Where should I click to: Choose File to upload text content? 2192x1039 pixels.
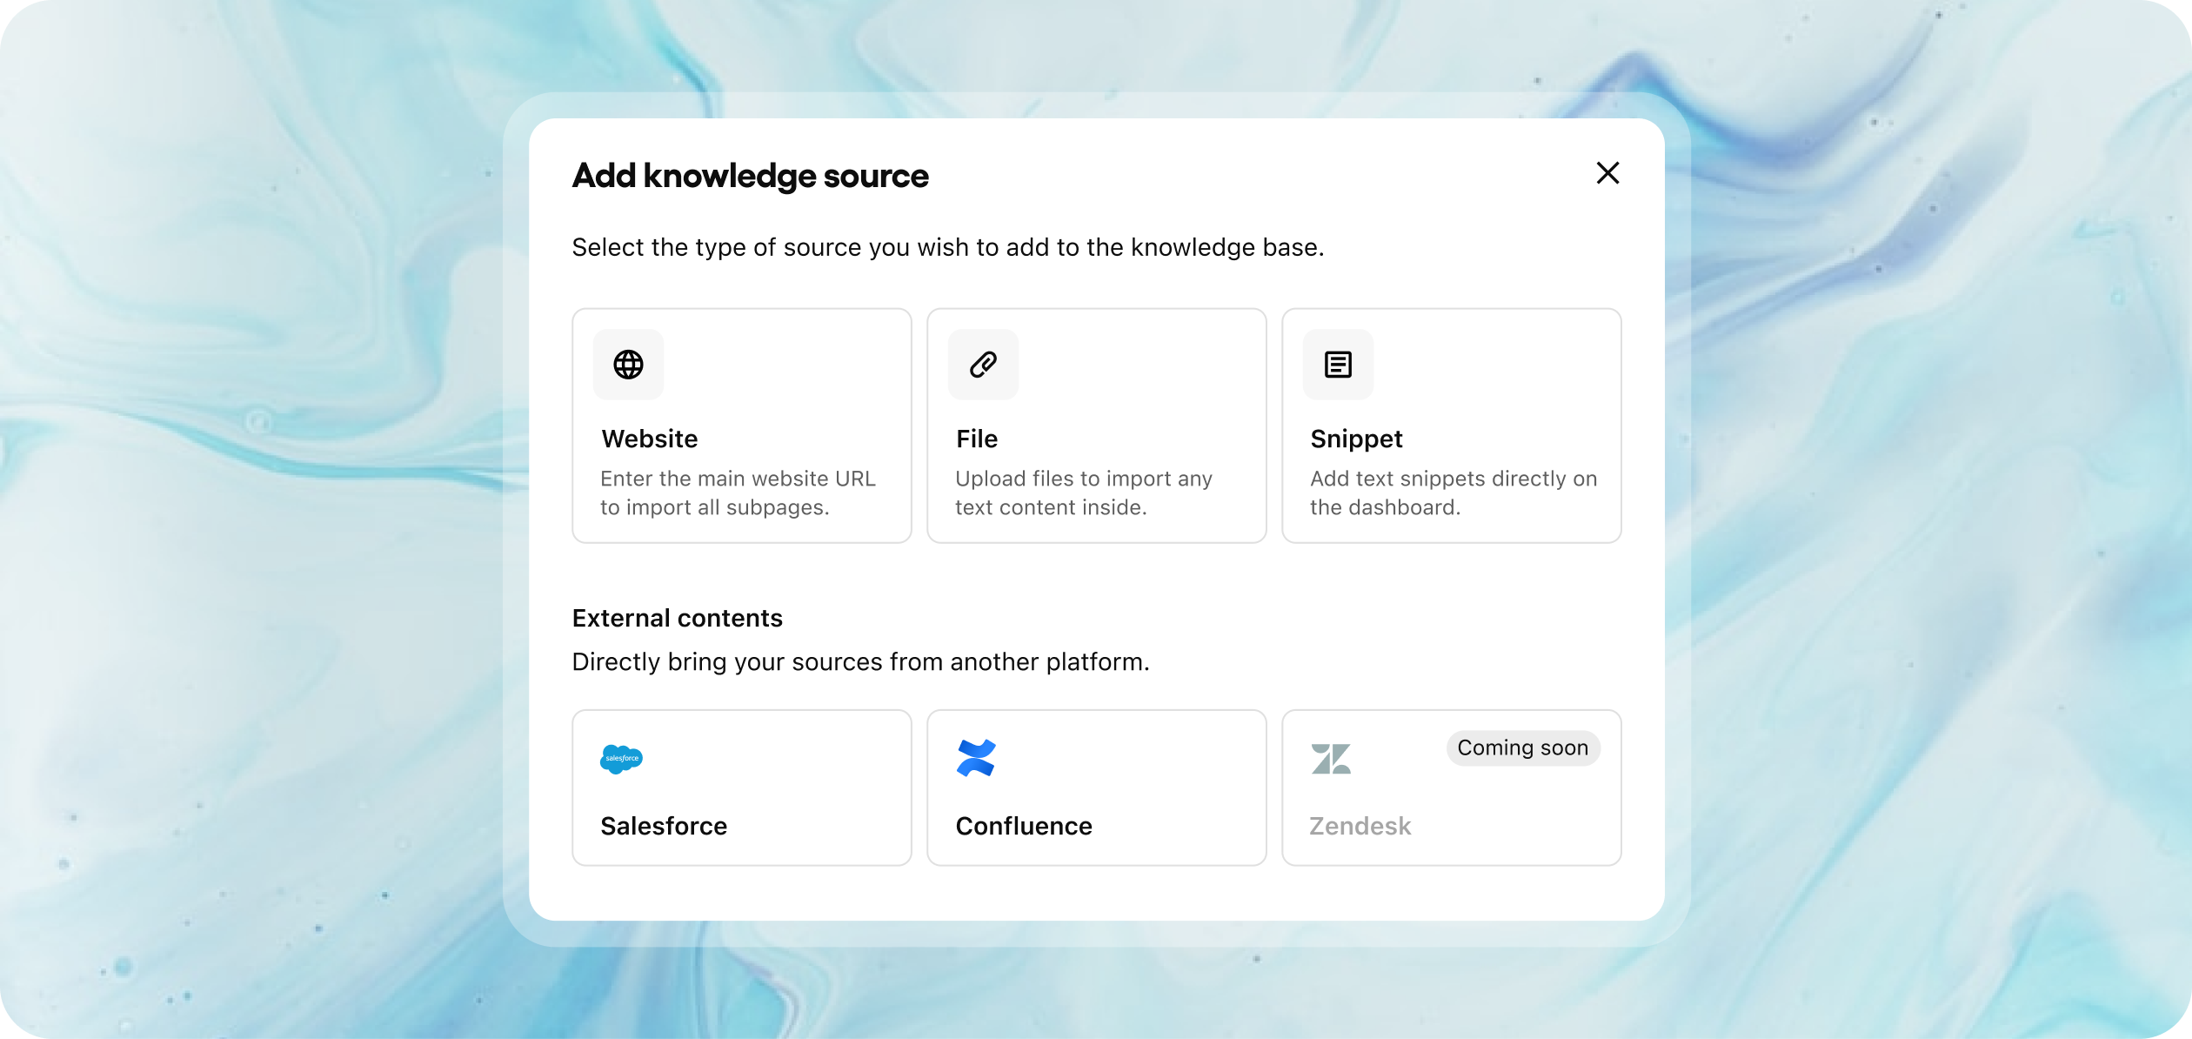coord(1096,426)
